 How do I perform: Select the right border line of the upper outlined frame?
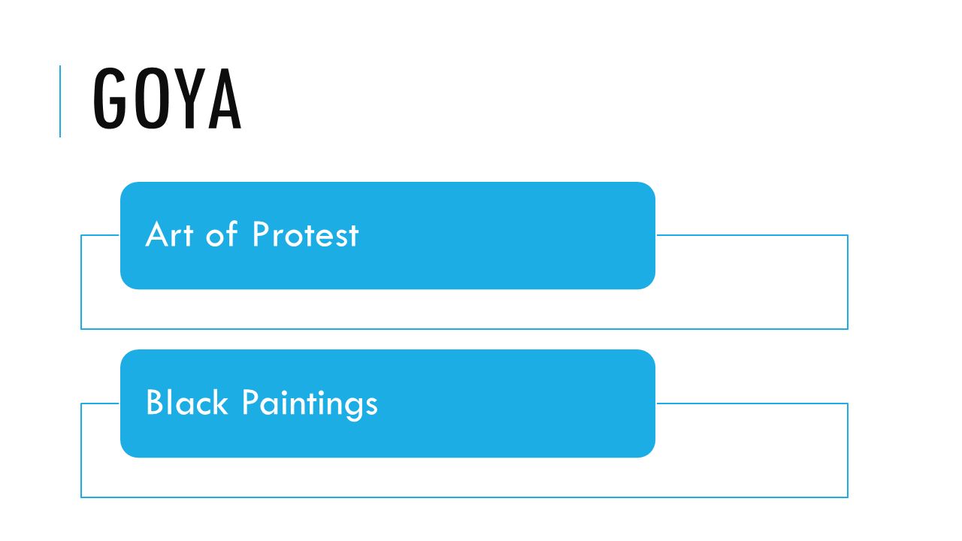[848, 282]
